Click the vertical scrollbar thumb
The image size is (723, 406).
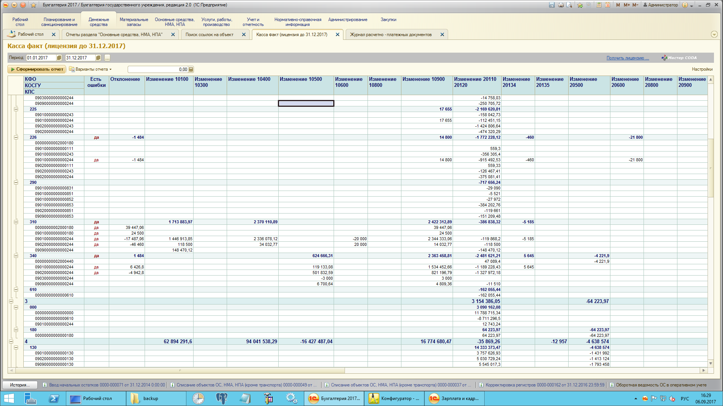tap(711, 168)
